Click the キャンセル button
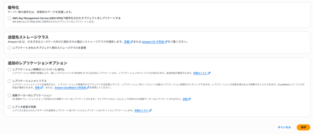The height and width of the screenshot is (134, 313). tap(284, 127)
